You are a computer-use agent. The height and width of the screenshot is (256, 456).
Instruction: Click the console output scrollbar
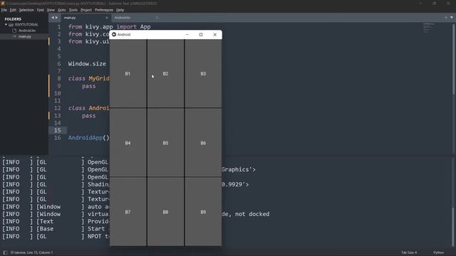(454, 226)
